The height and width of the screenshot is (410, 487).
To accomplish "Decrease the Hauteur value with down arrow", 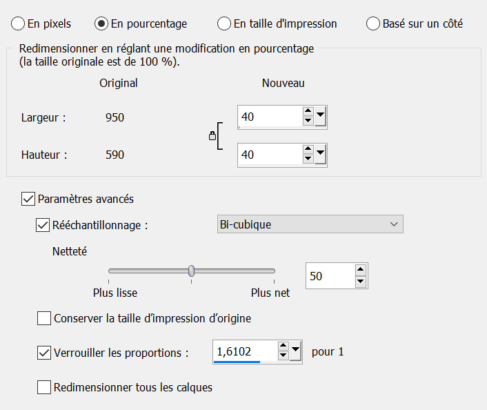I will click(308, 159).
